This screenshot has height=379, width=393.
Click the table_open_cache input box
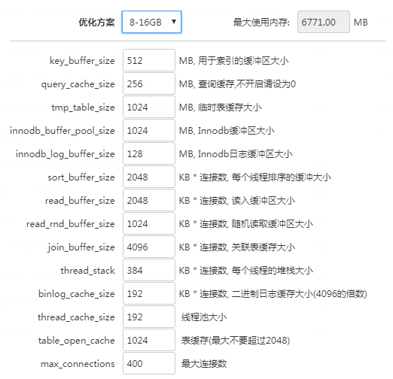tap(149, 340)
